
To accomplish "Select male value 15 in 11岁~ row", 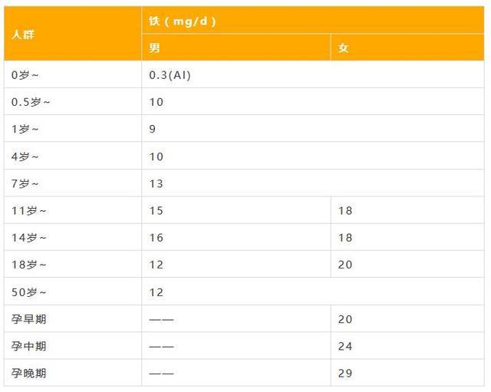I will pyautogui.click(x=157, y=210).
